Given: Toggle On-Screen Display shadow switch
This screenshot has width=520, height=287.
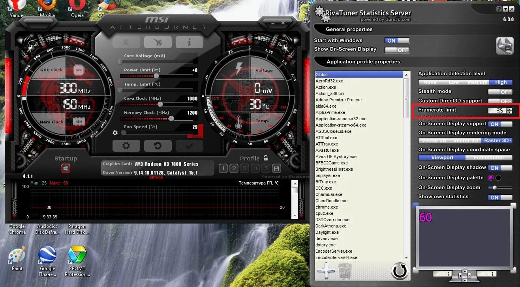Looking at the screenshot, I should click(500, 168).
